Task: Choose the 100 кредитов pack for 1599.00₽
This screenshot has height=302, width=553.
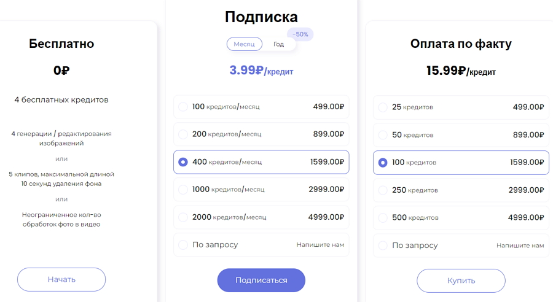Action: (461, 163)
